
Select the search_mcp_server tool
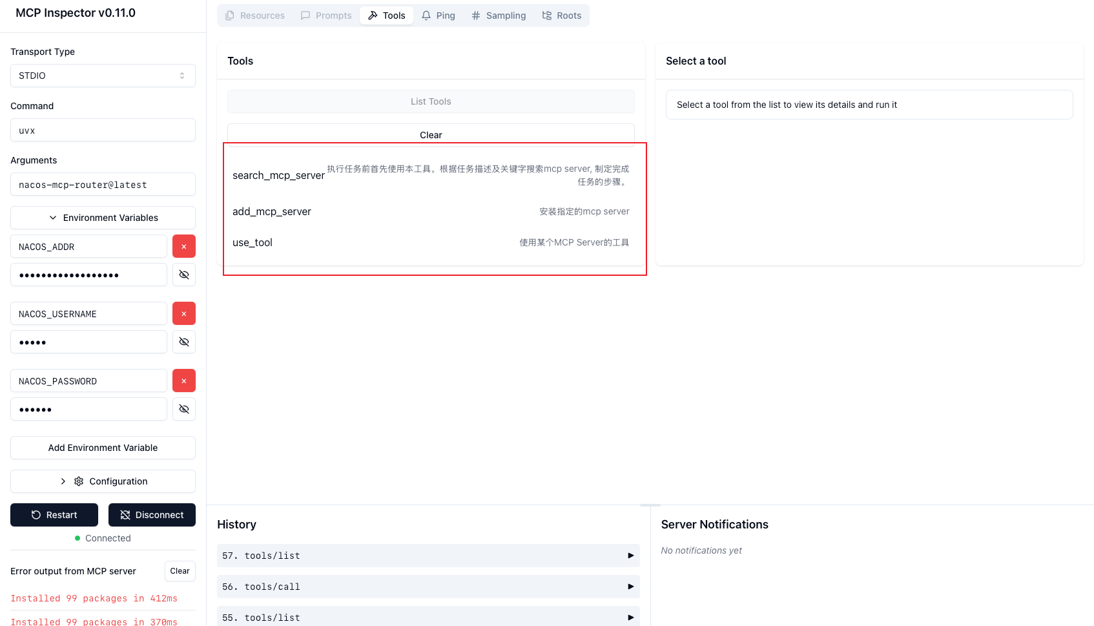[x=279, y=175]
